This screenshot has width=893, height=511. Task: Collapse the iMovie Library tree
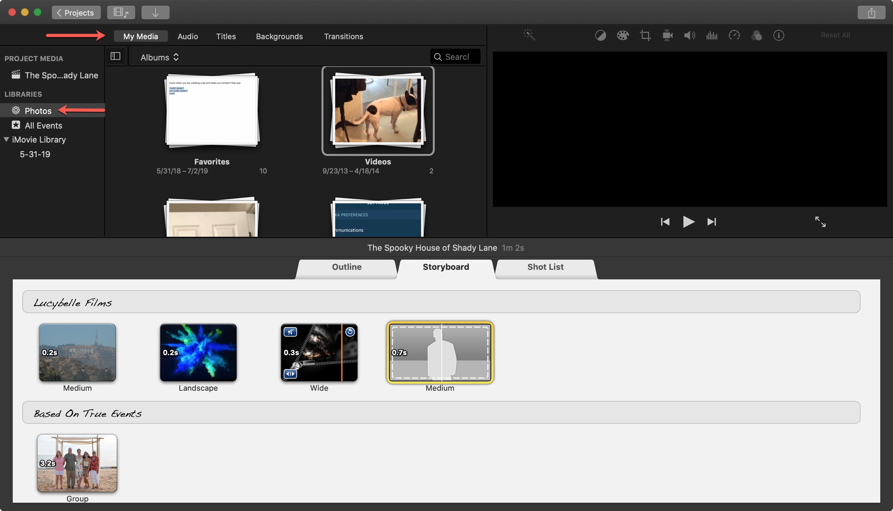[6, 139]
